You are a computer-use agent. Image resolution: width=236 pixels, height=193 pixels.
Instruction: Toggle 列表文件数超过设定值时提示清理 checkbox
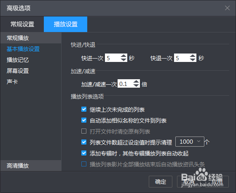[x=84, y=142]
